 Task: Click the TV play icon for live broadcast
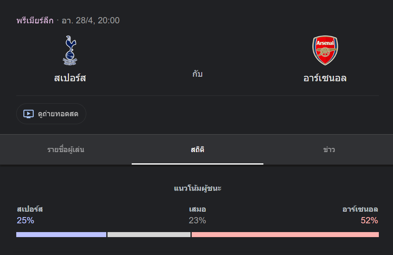coord(28,114)
